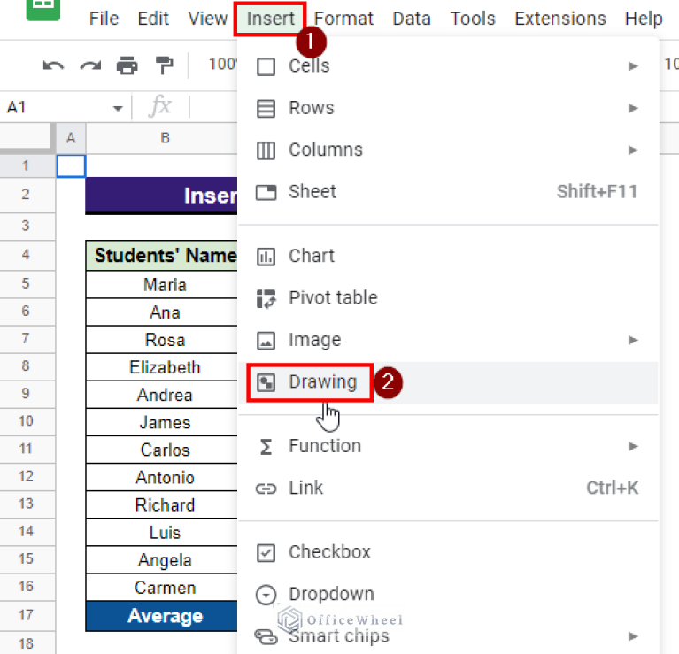Choose Sheet to add new sheet
The width and height of the screenshot is (679, 654).
tap(312, 191)
